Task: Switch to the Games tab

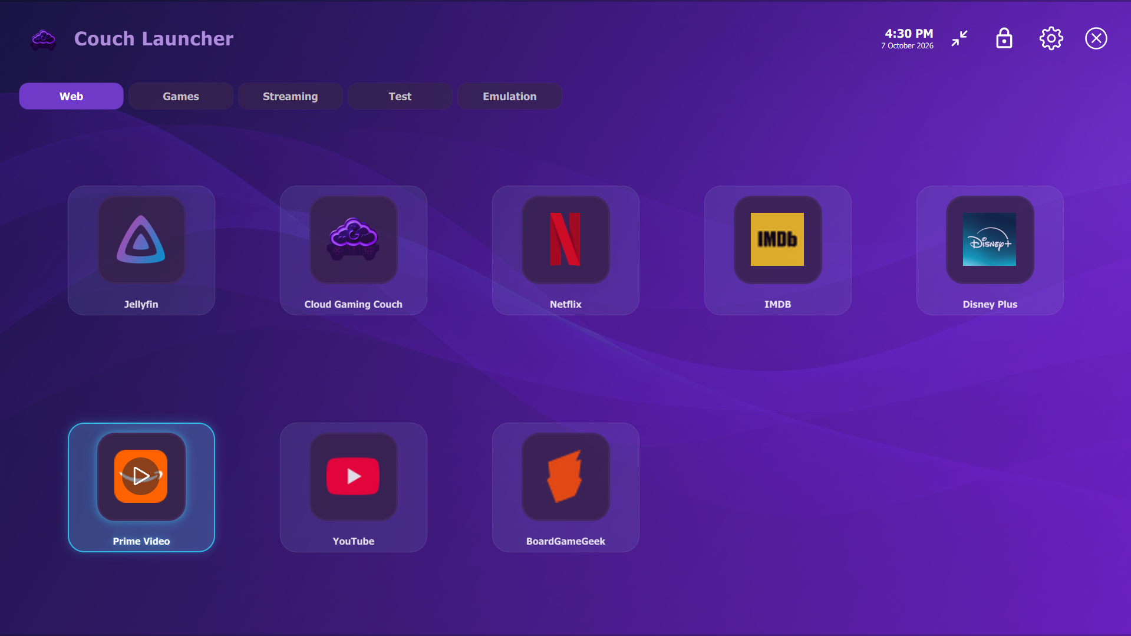Action: click(181, 96)
